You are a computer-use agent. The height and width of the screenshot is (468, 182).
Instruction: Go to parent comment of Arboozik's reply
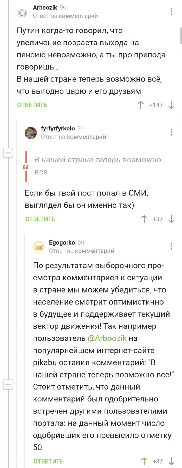click(78, 16)
